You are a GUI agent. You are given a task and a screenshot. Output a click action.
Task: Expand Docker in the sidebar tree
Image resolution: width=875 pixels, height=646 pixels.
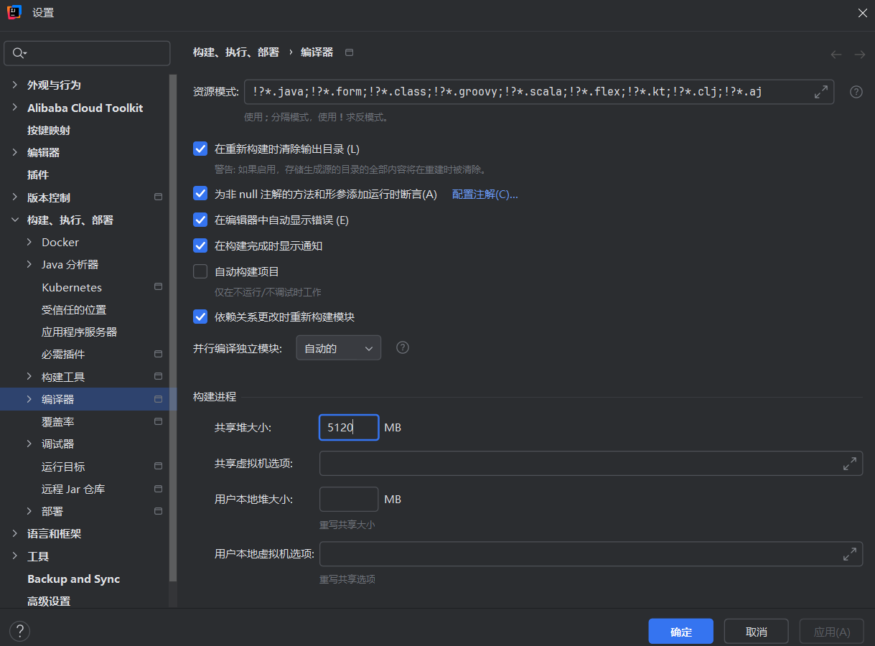tap(29, 242)
